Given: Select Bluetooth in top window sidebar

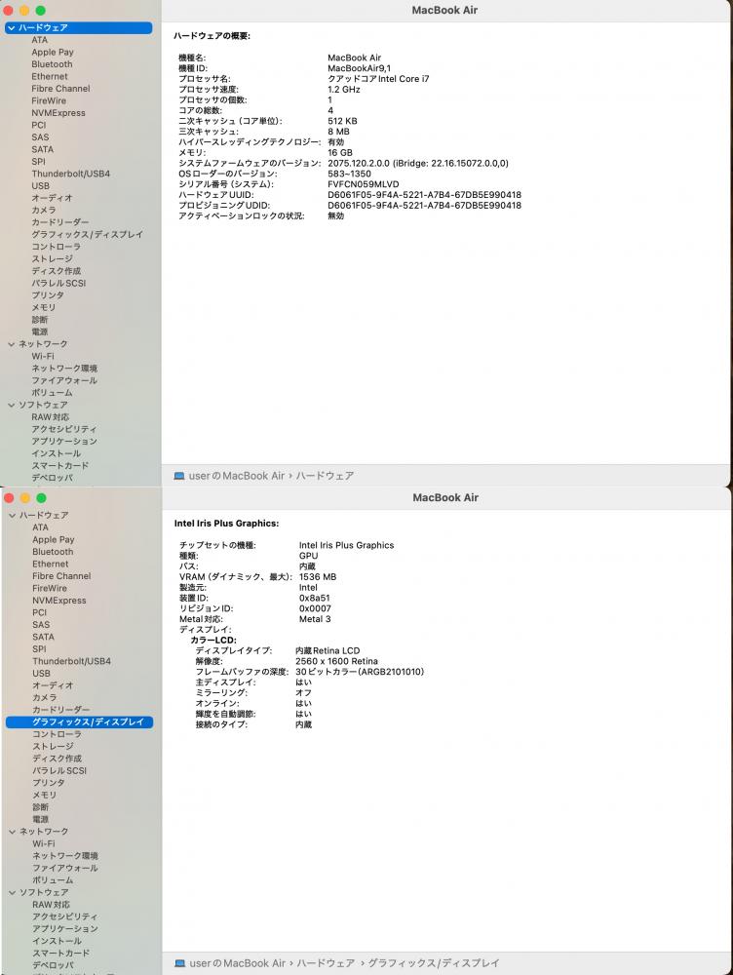Looking at the screenshot, I should (53, 64).
